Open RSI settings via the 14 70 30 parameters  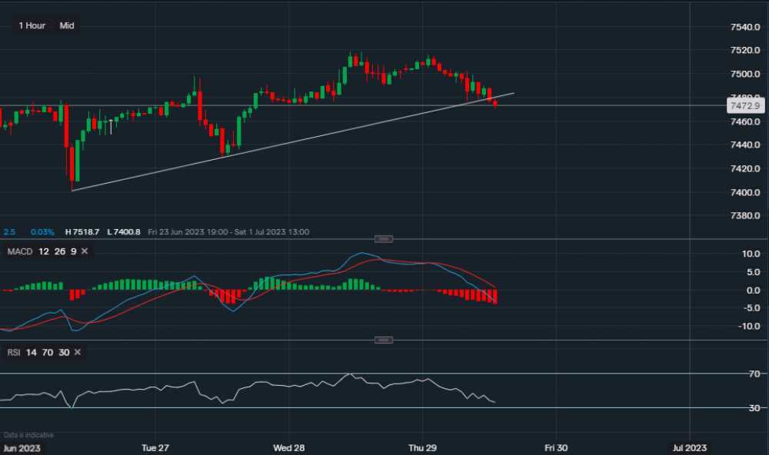click(x=46, y=353)
